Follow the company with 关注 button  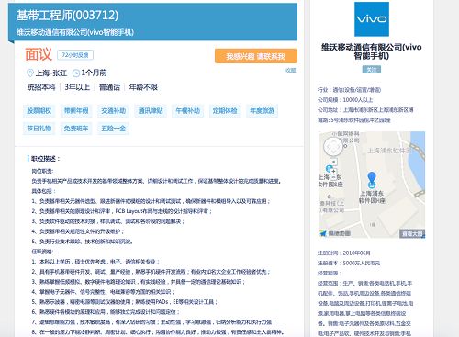pyautogui.click(x=372, y=70)
